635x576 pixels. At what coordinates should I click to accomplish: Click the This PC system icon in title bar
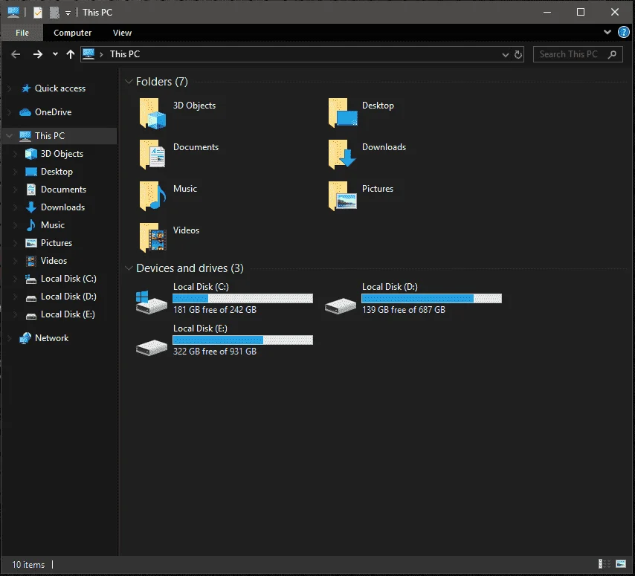point(13,13)
